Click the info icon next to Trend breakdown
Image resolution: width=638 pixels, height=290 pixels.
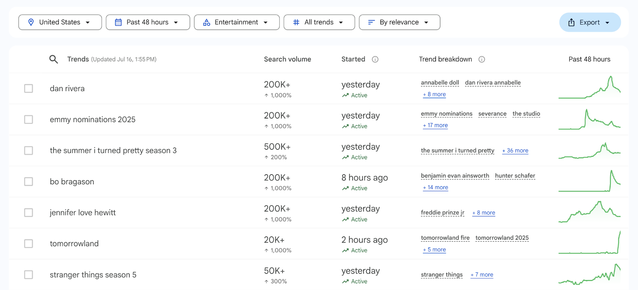(x=482, y=59)
